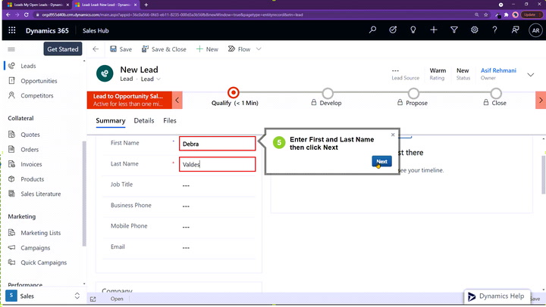Open the Lead form selector dropdown

click(151, 79)
